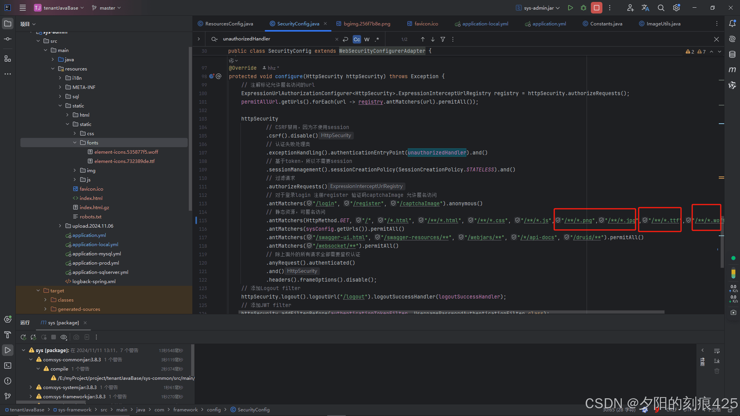Open the master branch dropdown

click(107, 8)
